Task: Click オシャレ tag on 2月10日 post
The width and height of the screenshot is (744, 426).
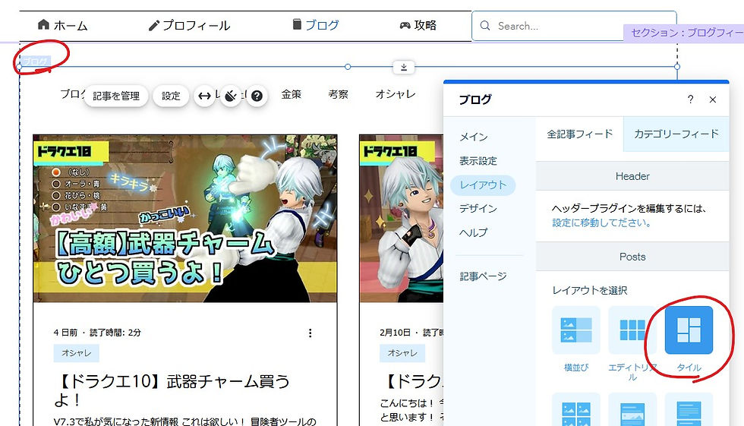Action: coord(402,353)
